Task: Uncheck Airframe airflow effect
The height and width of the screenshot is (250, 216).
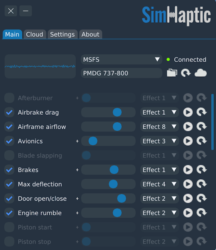Action: point(9,127)
